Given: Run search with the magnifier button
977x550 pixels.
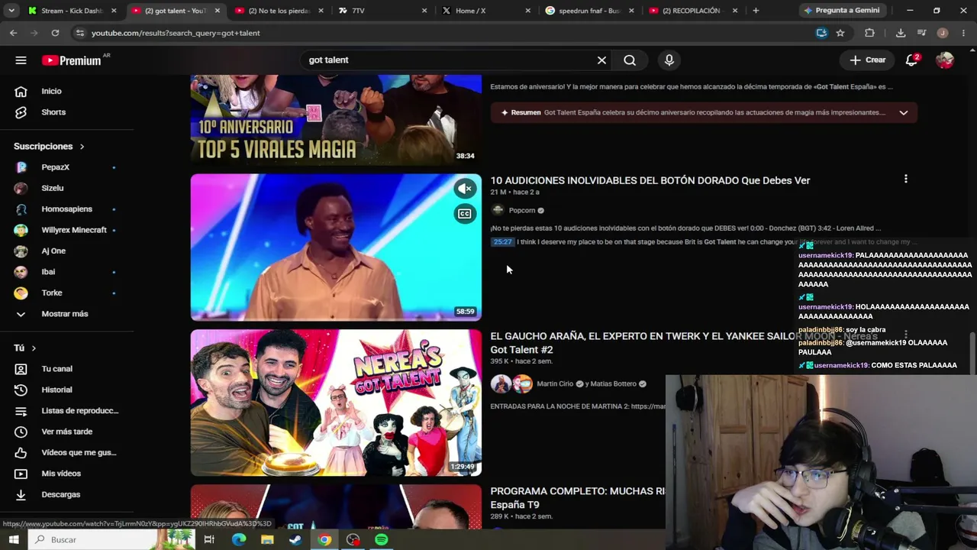Looking at the screenshot, I should coord(630,60).
